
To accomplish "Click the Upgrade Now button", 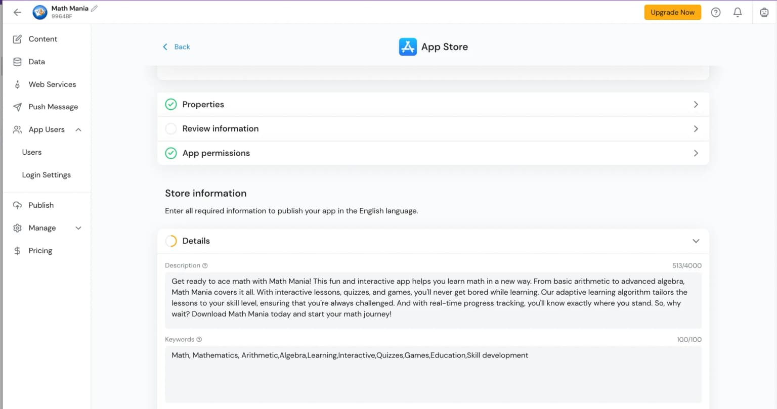I will click(672, 12).
